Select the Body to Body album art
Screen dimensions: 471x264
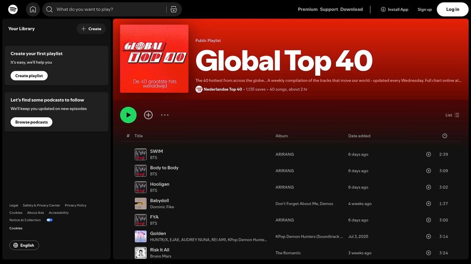[141, 171]
